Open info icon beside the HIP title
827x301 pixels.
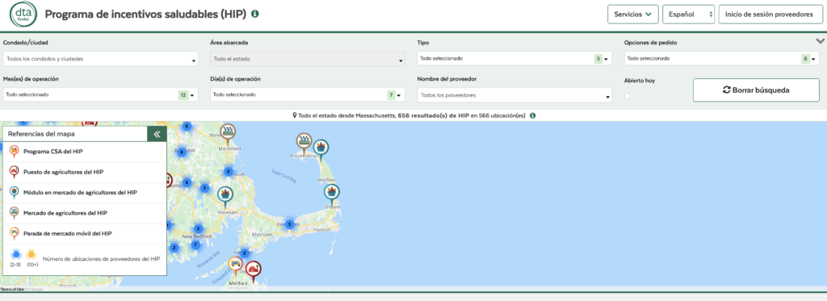click(x=254, y=15)
